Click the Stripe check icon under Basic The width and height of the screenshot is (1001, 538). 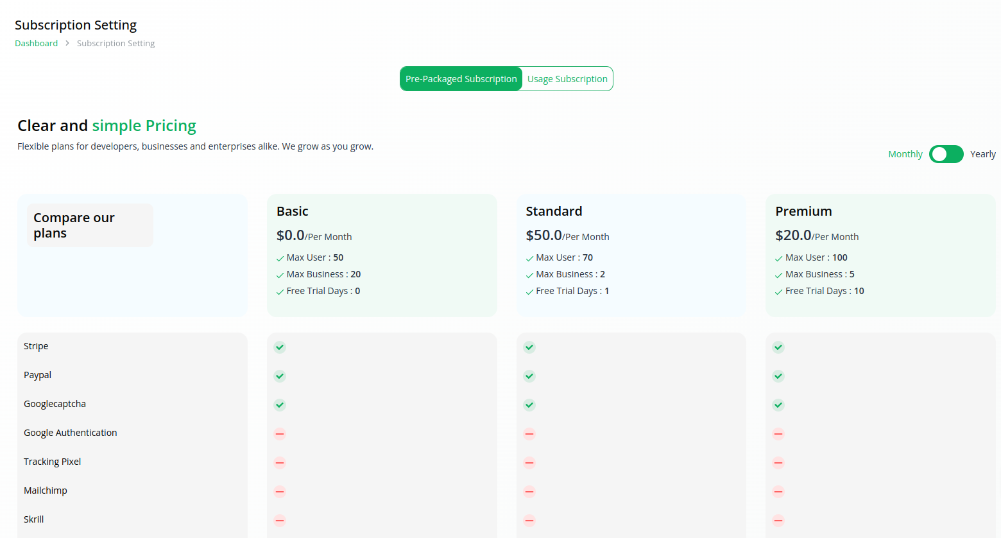280,347
